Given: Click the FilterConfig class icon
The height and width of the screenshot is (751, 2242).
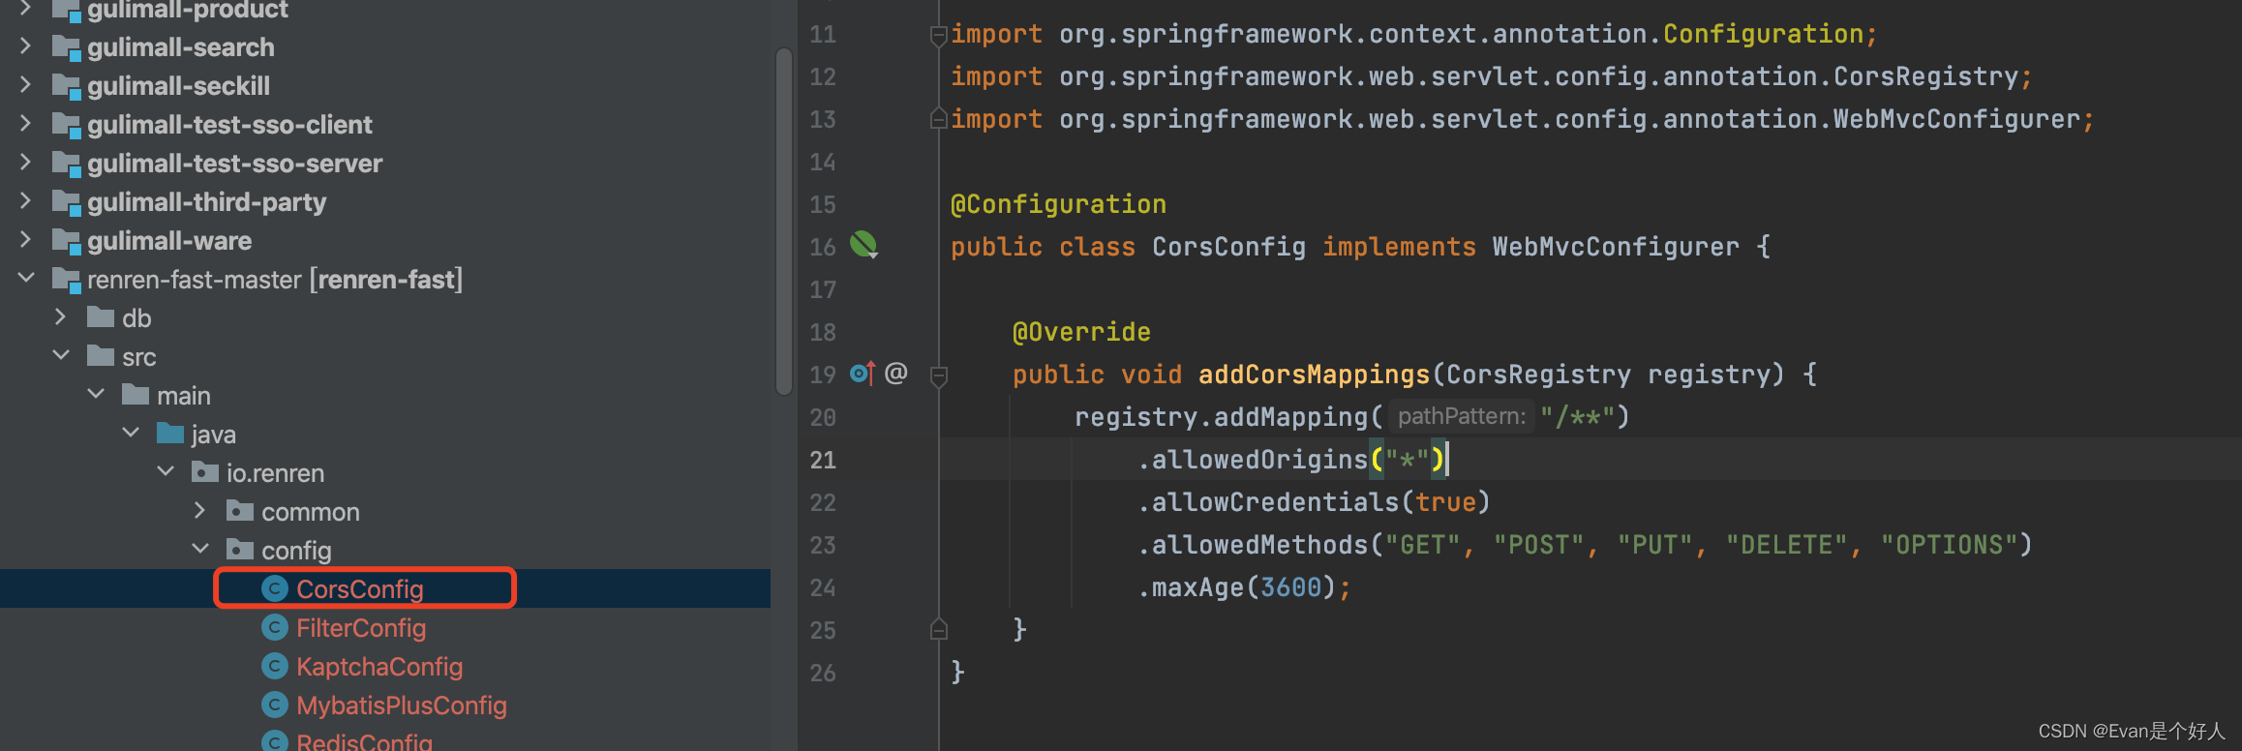Looking at the screenshot, I should (275, 627).
